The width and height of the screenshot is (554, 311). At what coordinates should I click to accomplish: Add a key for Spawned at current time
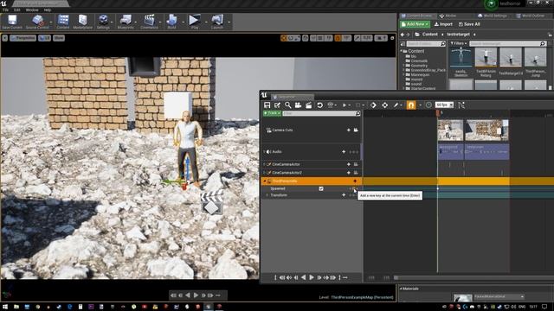click(x=355, y=189)
